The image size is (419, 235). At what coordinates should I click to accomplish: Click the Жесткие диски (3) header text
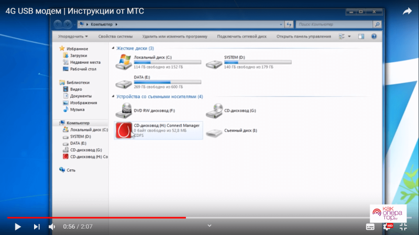click(135, 48)
